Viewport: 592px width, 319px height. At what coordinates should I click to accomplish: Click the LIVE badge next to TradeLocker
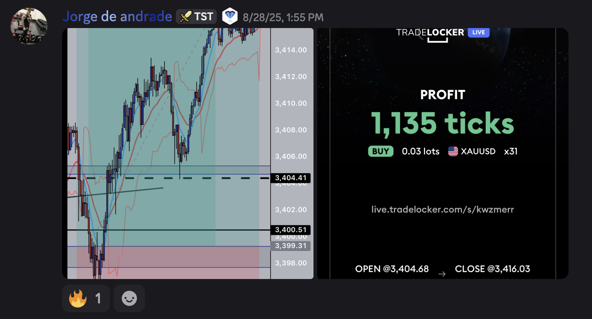pos(478,33)
